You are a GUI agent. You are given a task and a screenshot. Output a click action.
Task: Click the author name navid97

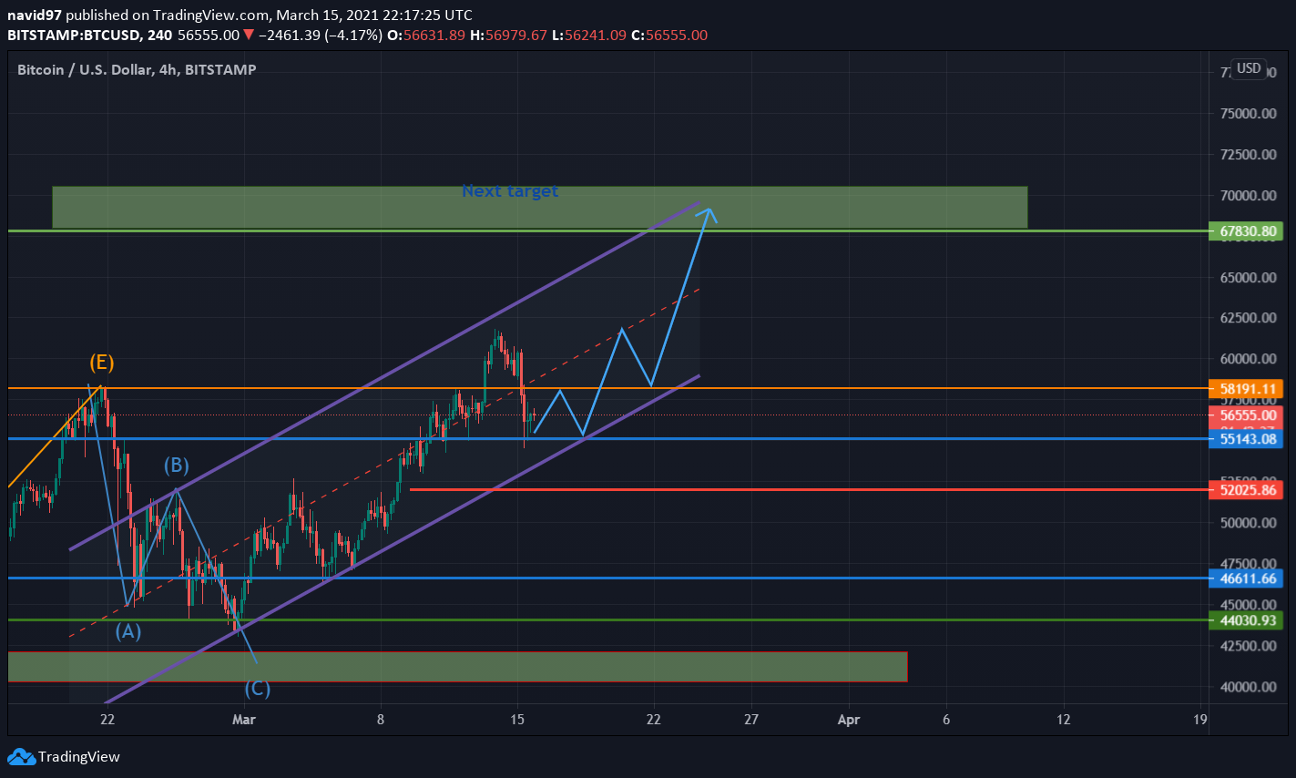[x=35, y=15]
